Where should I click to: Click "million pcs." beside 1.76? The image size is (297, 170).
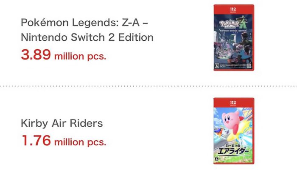click(80, 141)
